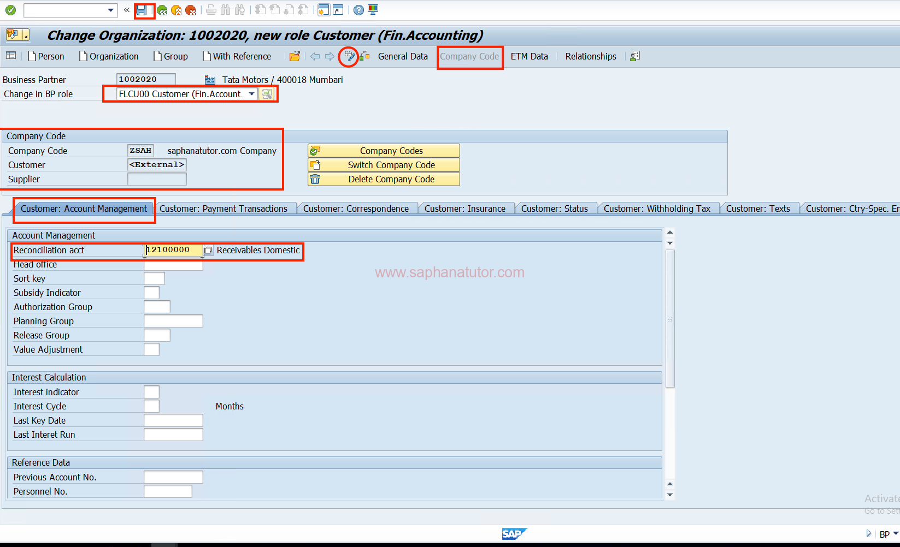Click the Last Key Date field
Image resolution: width=900 pixels, height=547 pixels.
point(173,420)
